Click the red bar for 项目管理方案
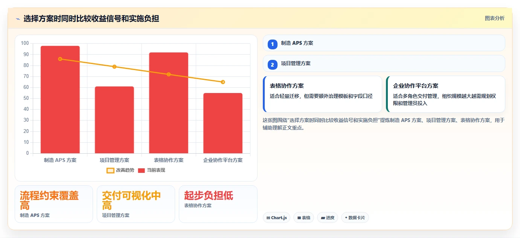The image size is (520, 238). [114, 120]
